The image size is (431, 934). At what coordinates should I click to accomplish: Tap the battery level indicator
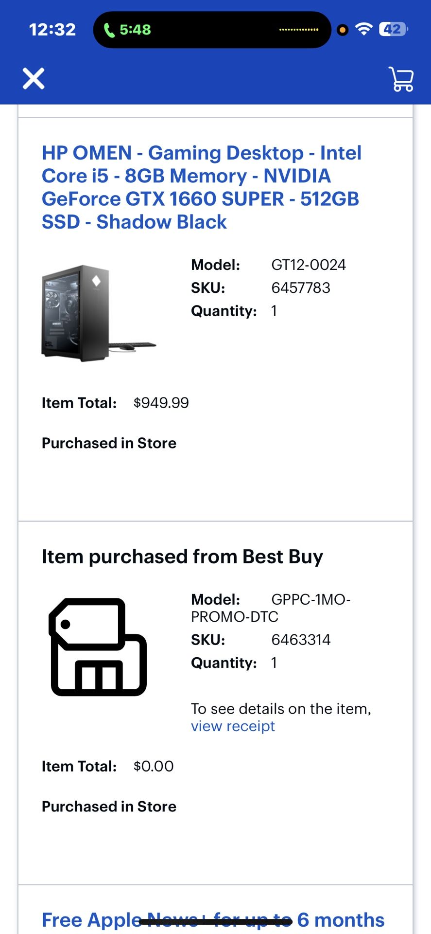393,29
